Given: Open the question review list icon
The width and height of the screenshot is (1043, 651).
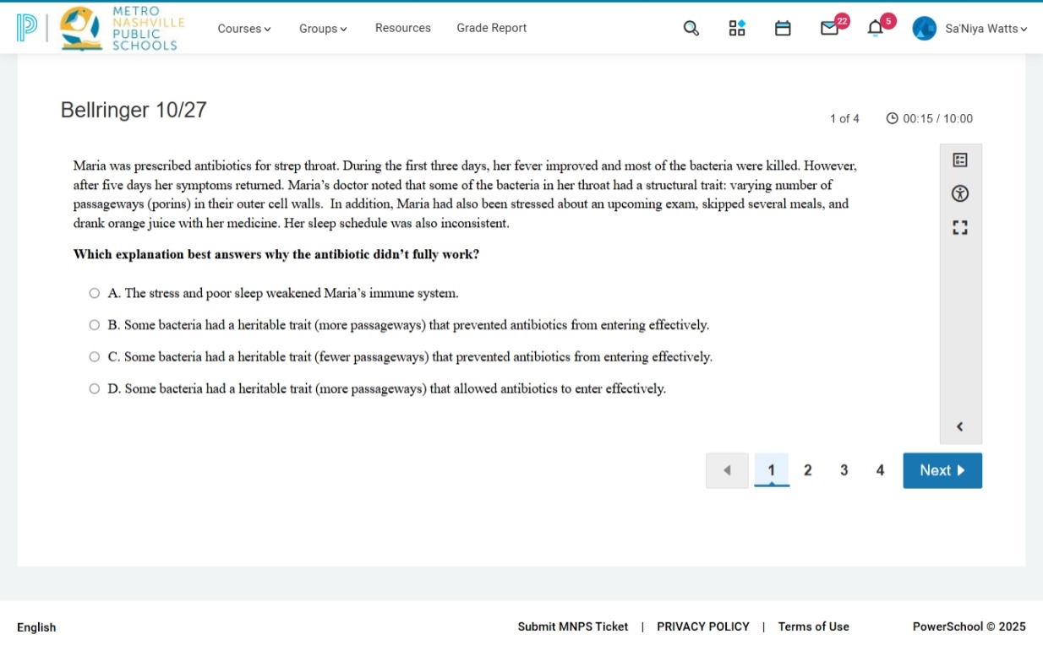Looking at the screenshot, I should [959, 160].
